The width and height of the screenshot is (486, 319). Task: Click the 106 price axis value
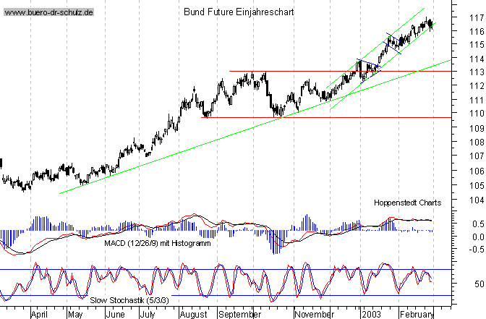477,171
